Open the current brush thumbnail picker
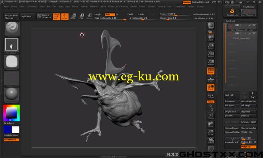 [12, 29]
